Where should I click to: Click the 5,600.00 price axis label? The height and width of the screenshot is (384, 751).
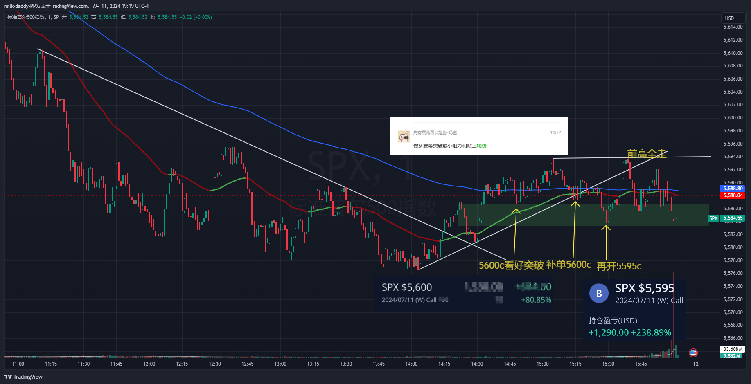(733, 118)
